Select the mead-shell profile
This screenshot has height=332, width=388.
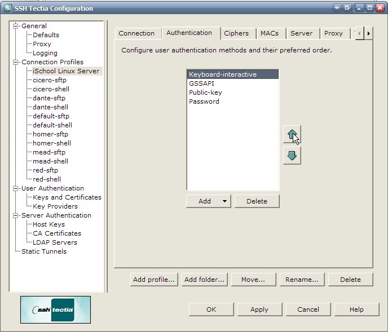[x=51, y=162]
